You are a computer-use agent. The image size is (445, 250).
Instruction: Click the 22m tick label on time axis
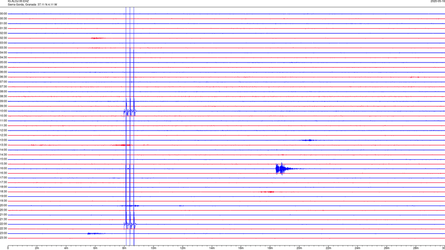[x=328, y=248]
